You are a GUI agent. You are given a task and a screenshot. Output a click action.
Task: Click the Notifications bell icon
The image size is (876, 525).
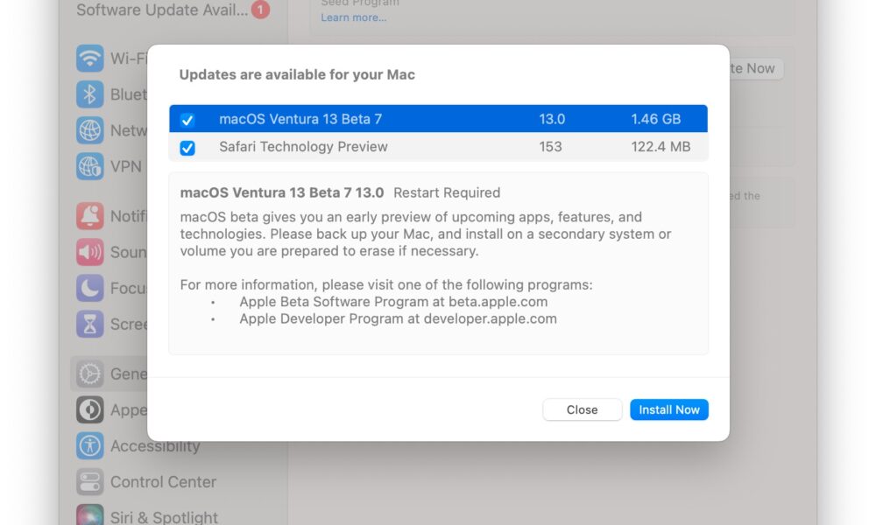click(x=90, y=216)
